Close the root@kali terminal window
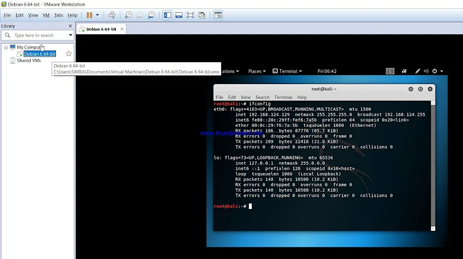The width and height of the screenshot is (463, 259). (430, 89)
